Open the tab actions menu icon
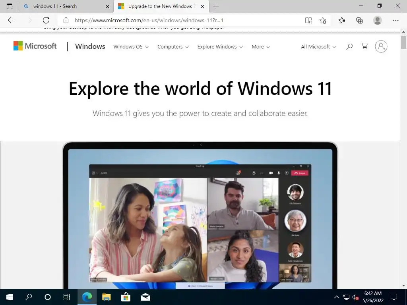Image resolution: width=407 pixels, height=305 pixels. [10, 6]
